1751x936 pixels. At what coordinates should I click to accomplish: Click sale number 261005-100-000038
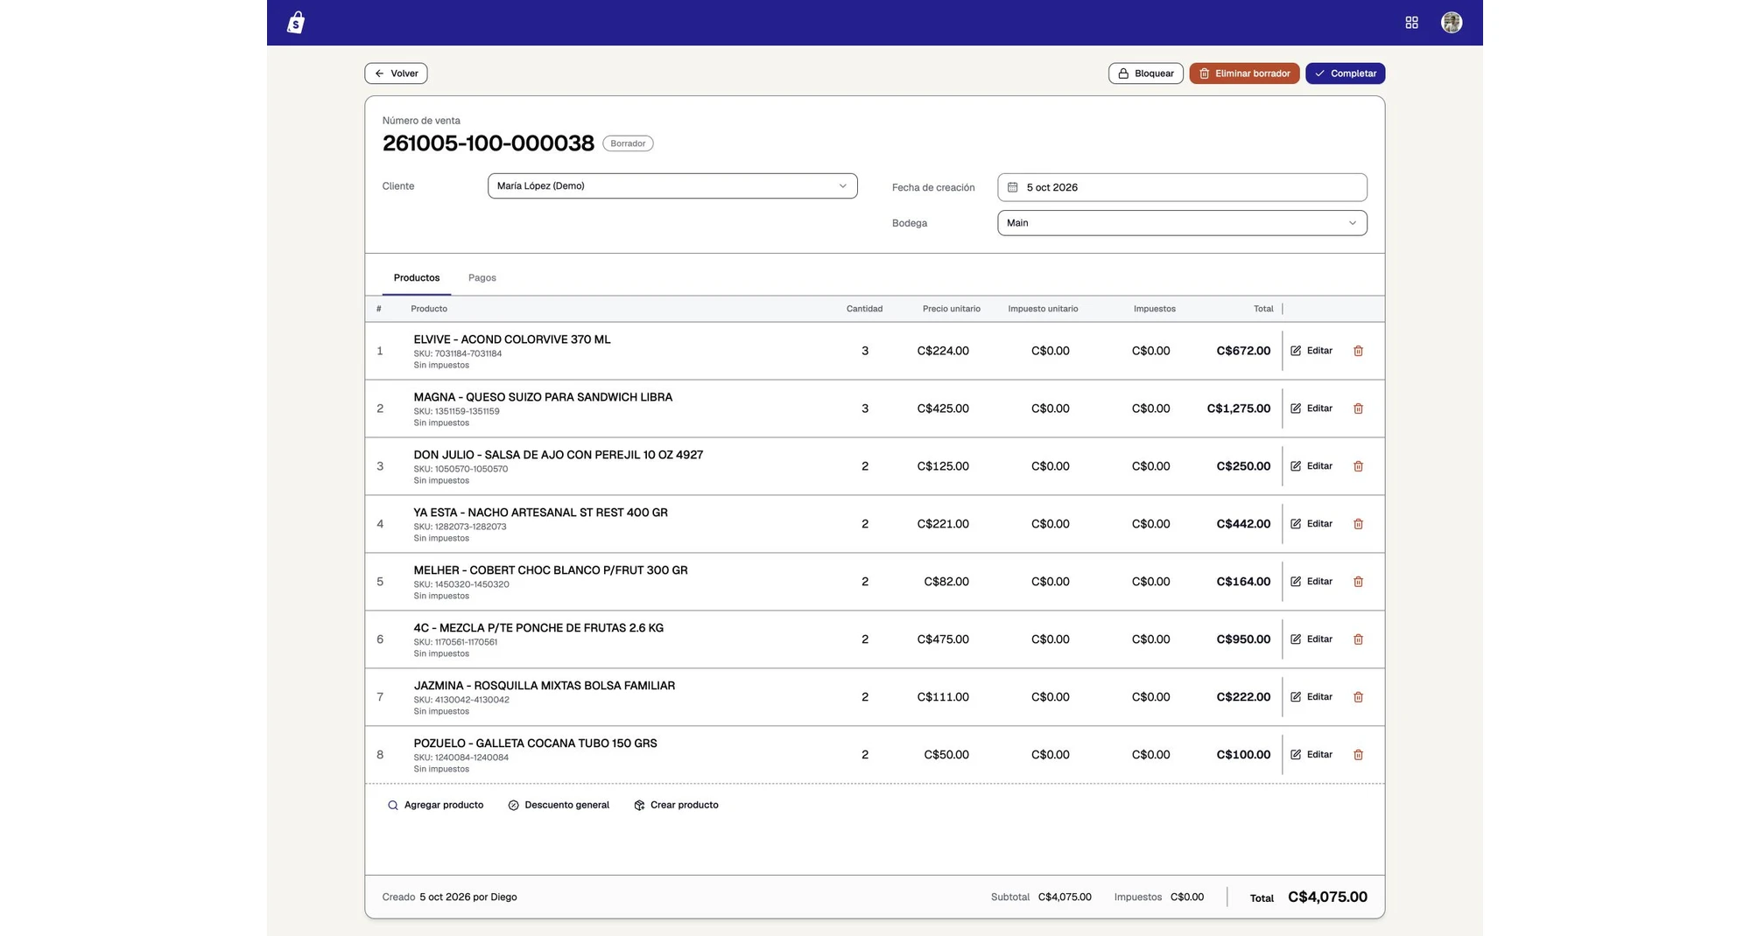click(x=489, y=143)
